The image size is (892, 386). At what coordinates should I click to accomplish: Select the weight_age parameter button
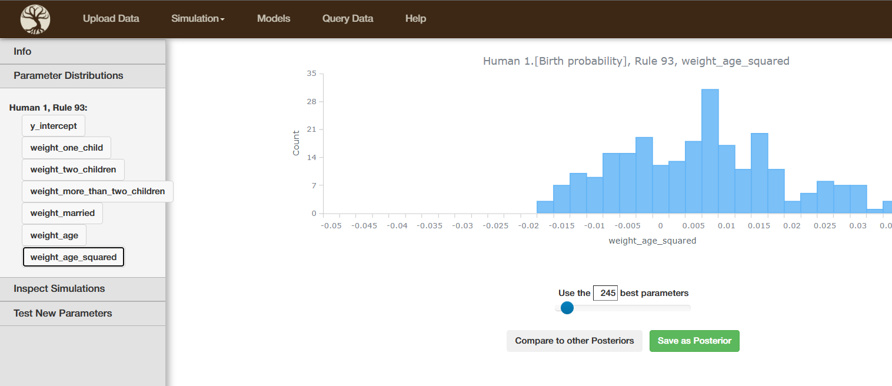54,235
